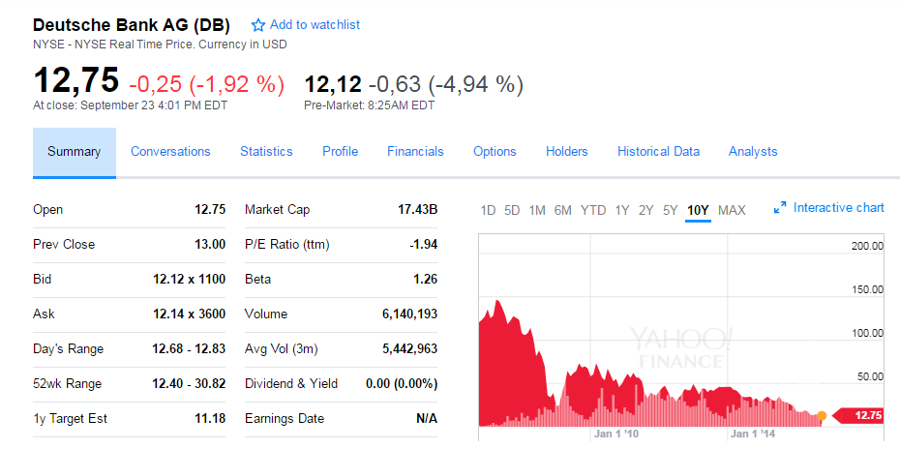Click the Interactive chart expand icon
The image size is (900, 449).
(780, 208)
